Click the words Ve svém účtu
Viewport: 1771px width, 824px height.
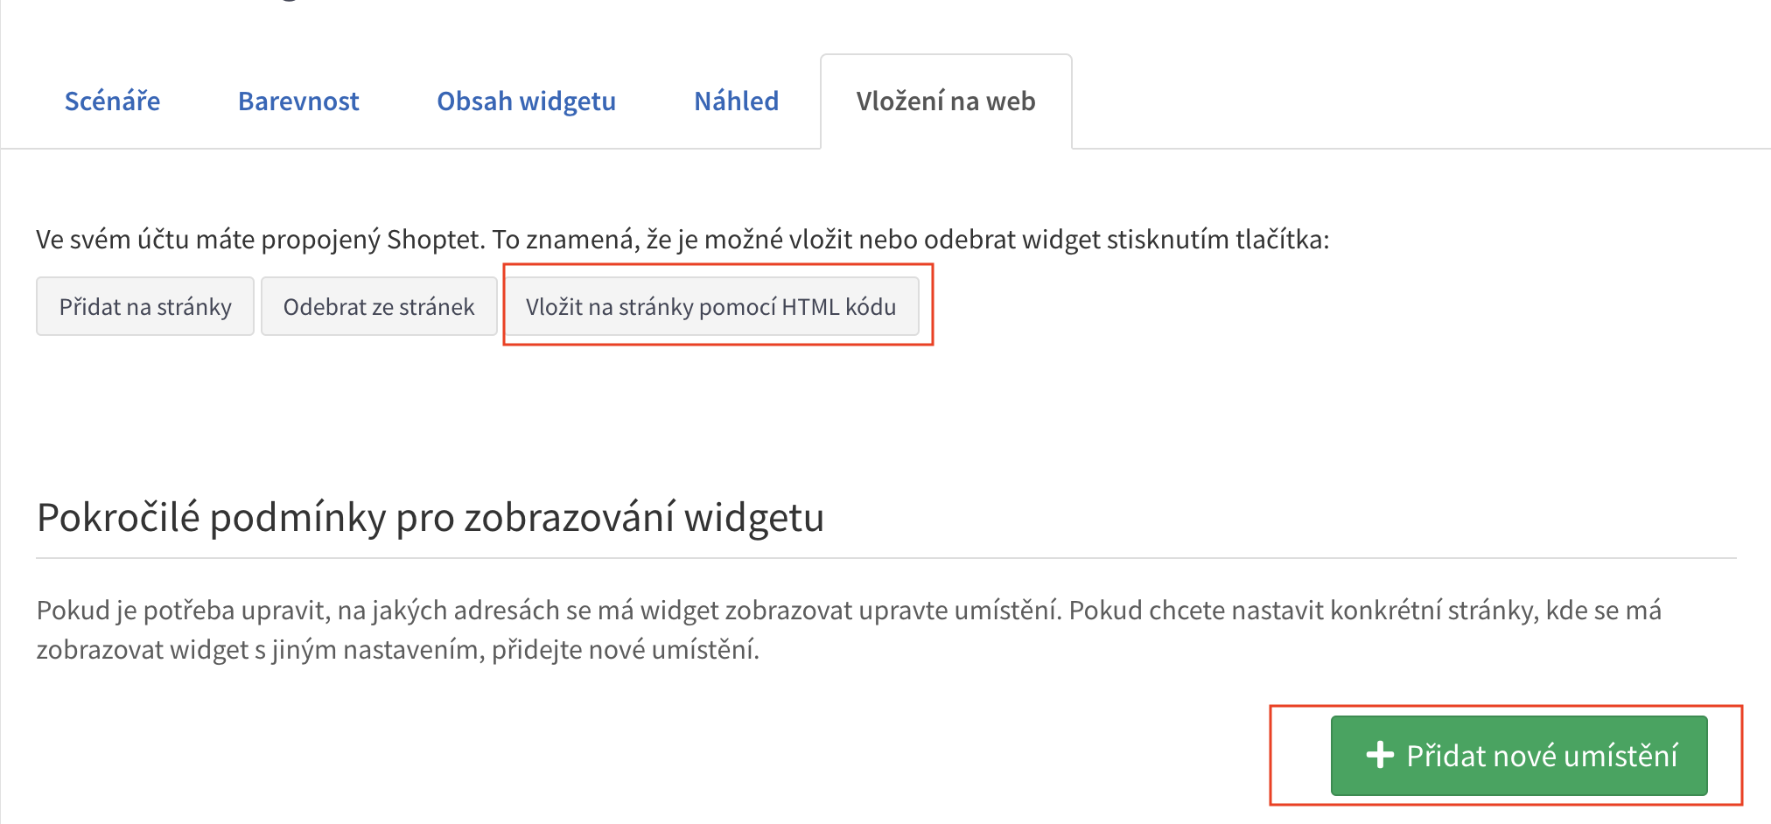coord(107,239)
